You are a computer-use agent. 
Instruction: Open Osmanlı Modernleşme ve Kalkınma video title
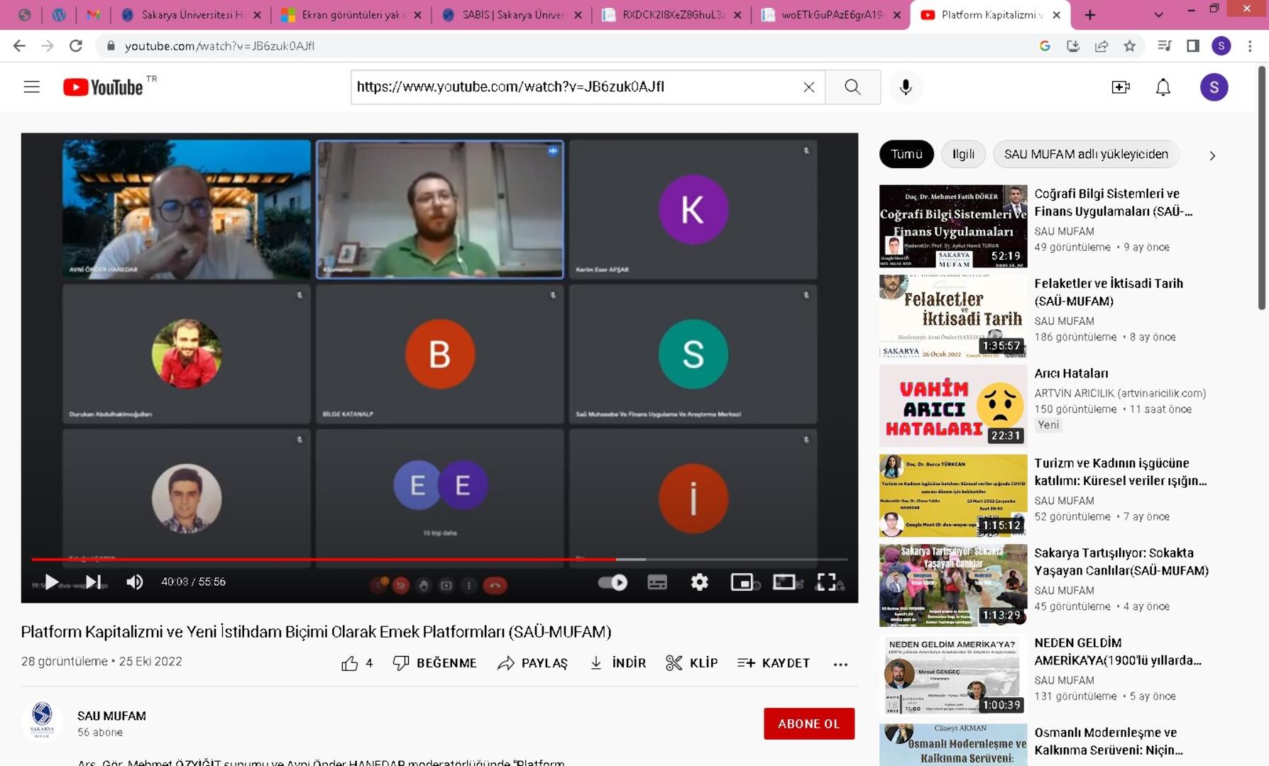coord(1109,741)
